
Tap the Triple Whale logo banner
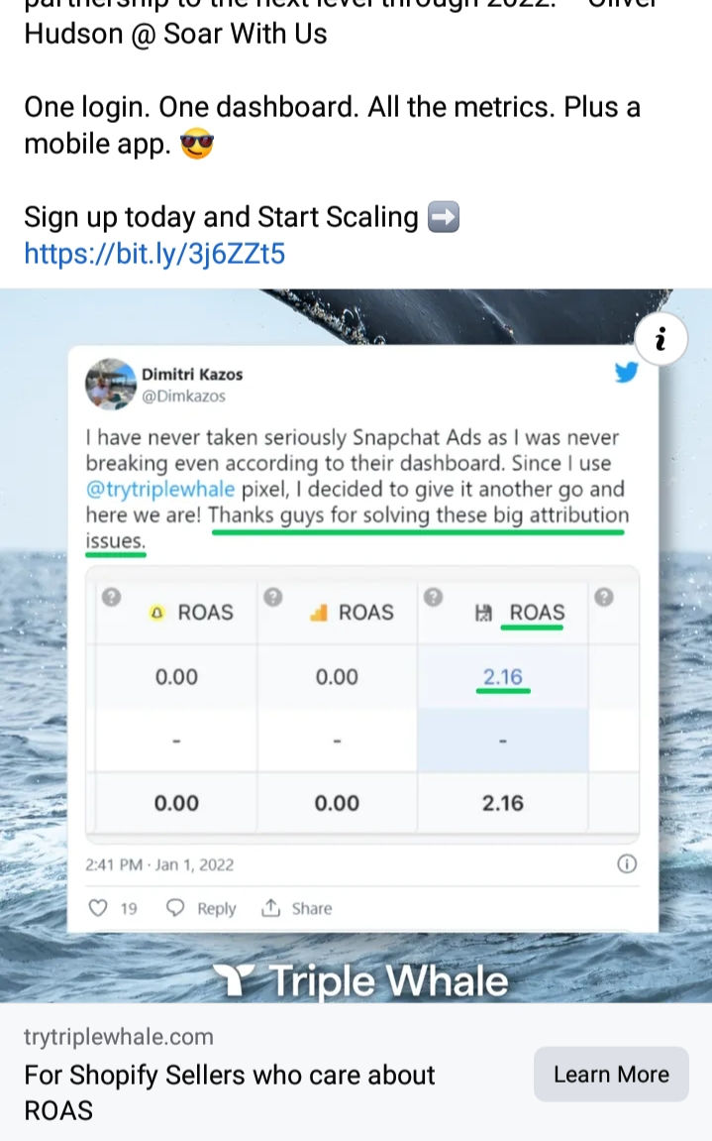click(x=361, y=981)
